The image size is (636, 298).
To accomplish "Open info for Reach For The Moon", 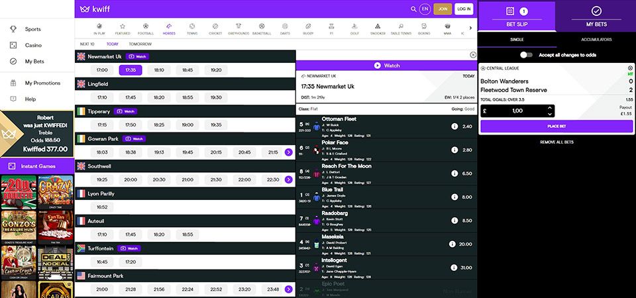I will pyautogui.click(x=454, y=174).
